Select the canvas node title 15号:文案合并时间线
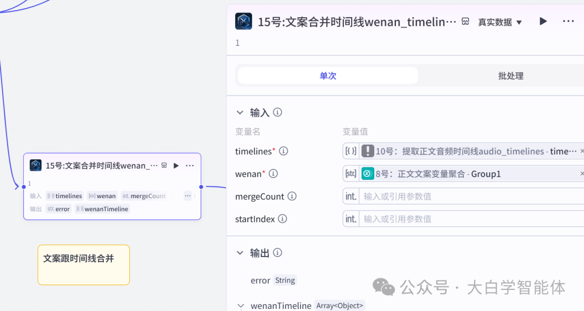Viewport: 584px width, 311px height. [x=102, y=166]
